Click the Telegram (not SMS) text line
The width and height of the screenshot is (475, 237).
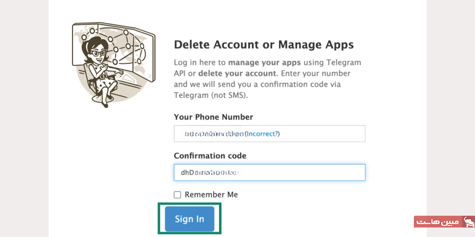tap(211, 95)
